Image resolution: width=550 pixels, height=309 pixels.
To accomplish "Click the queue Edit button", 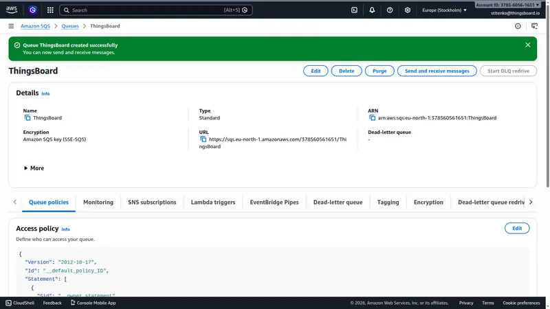I will coord(316,71).
